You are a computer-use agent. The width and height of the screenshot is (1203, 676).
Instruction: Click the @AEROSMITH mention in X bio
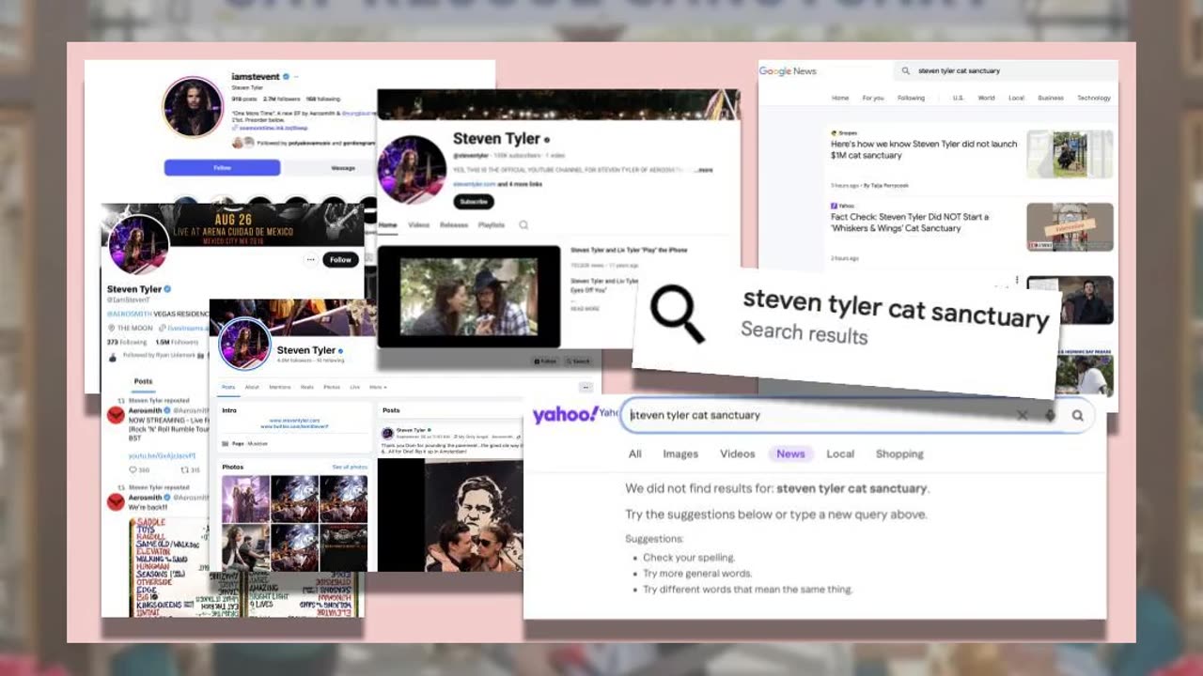[x=128, y=314]
